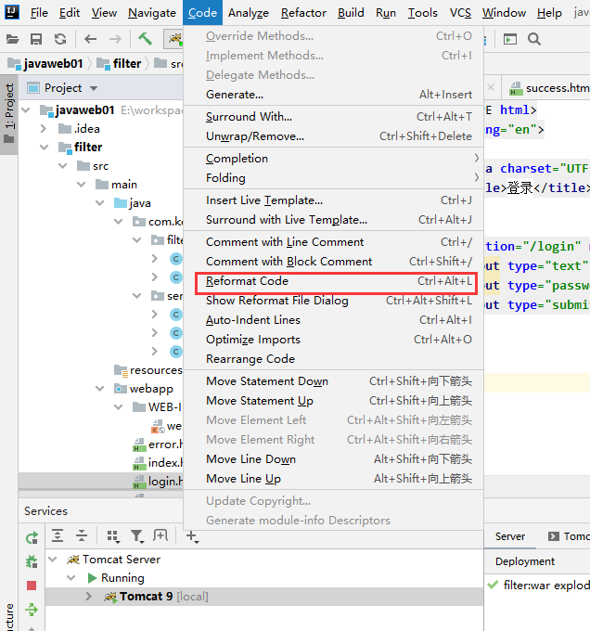Select Surround With... menu entry
The width and height of the screenshot is (590, 631).
pyautogui.click(x=334, y=117)
